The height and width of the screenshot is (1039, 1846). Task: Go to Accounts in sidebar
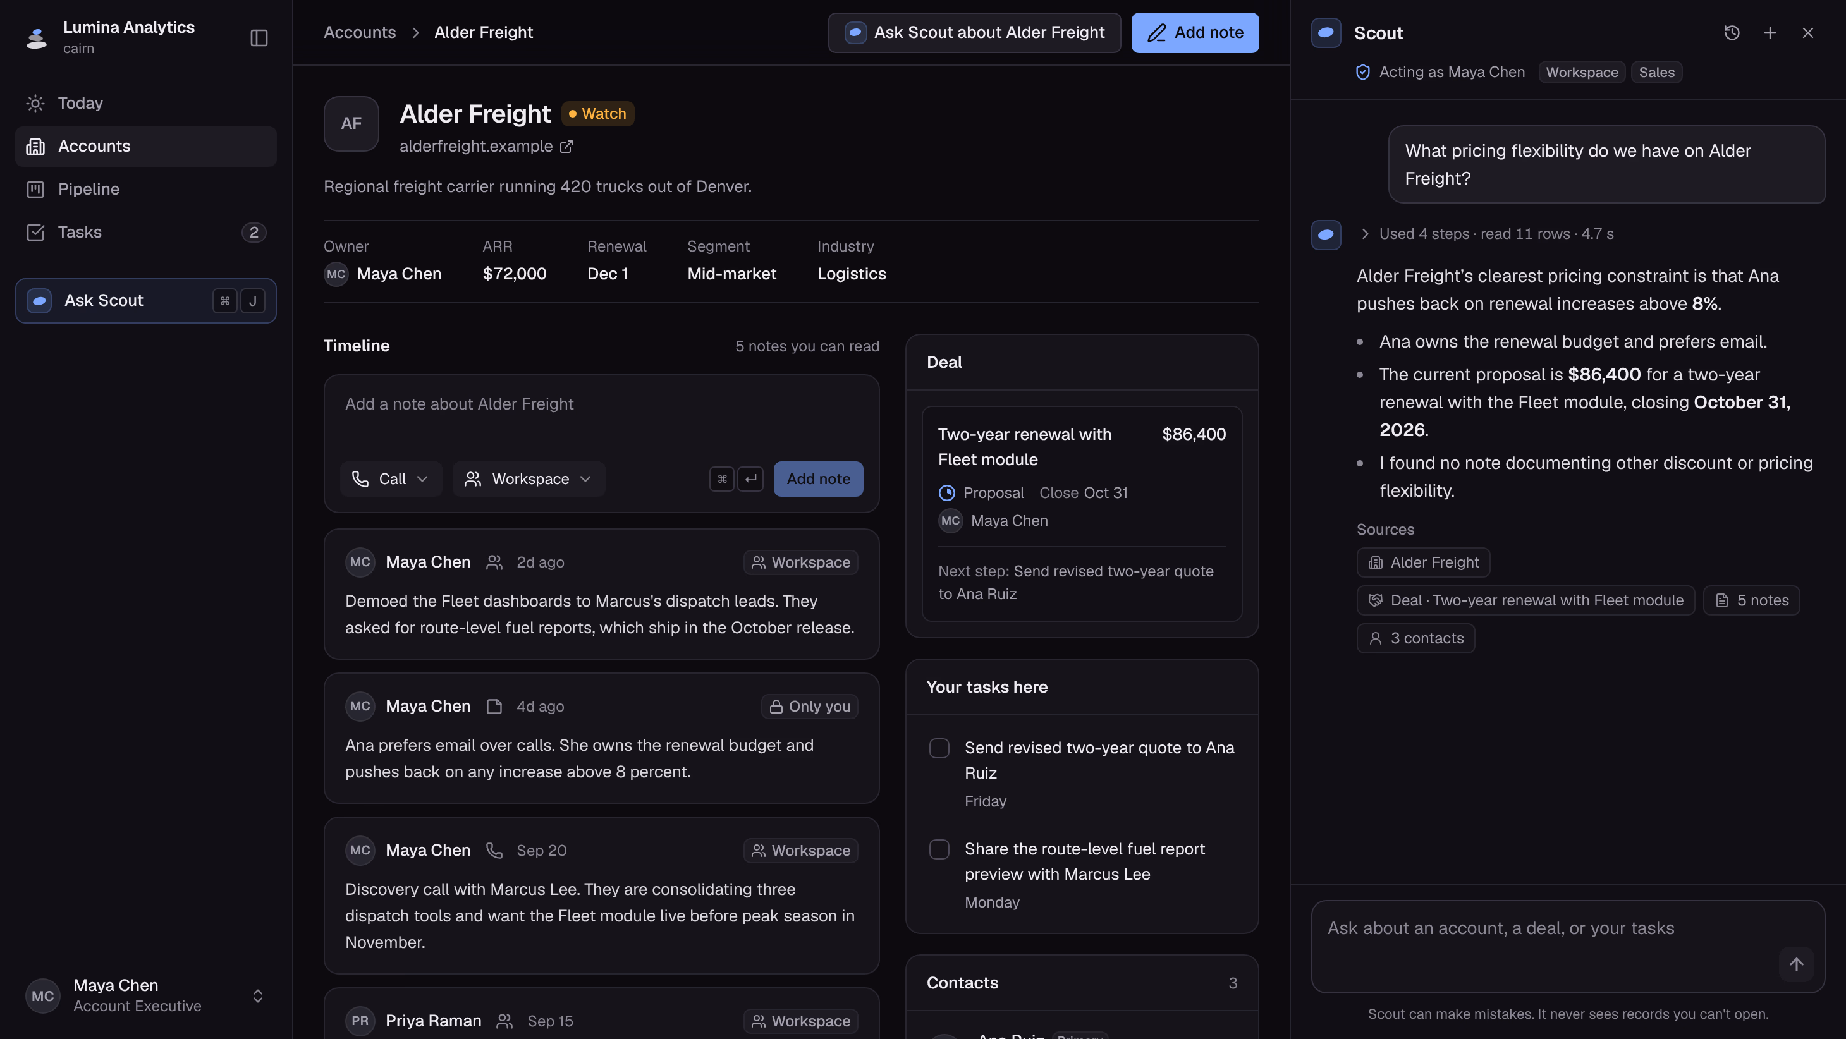point(145,146)
